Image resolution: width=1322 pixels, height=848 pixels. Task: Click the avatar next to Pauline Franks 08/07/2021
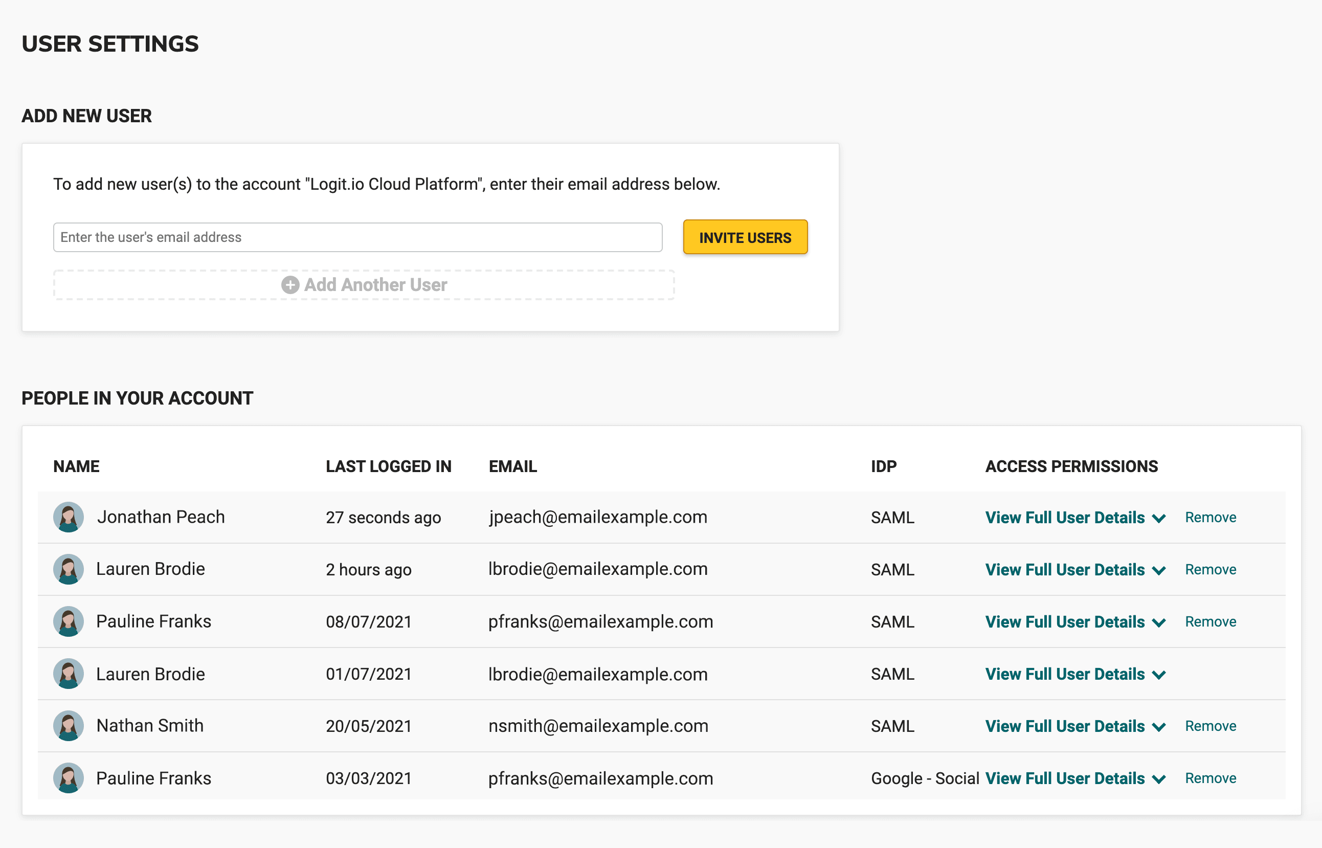click(x=69, y=622)
